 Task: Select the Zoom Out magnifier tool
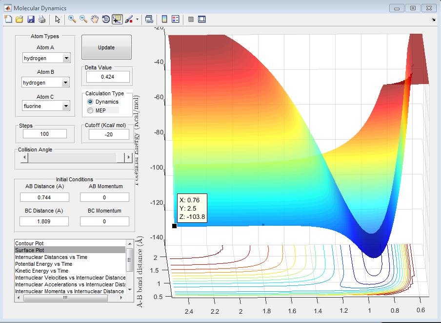click(83, 19)
